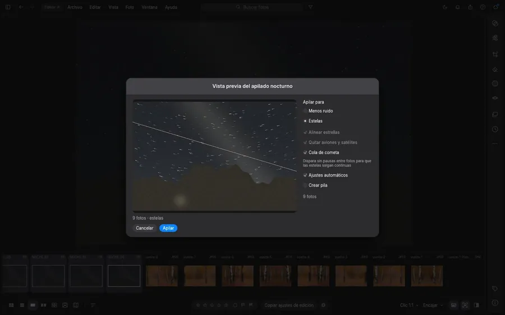Click the star trails preview image

pos(214,156)
